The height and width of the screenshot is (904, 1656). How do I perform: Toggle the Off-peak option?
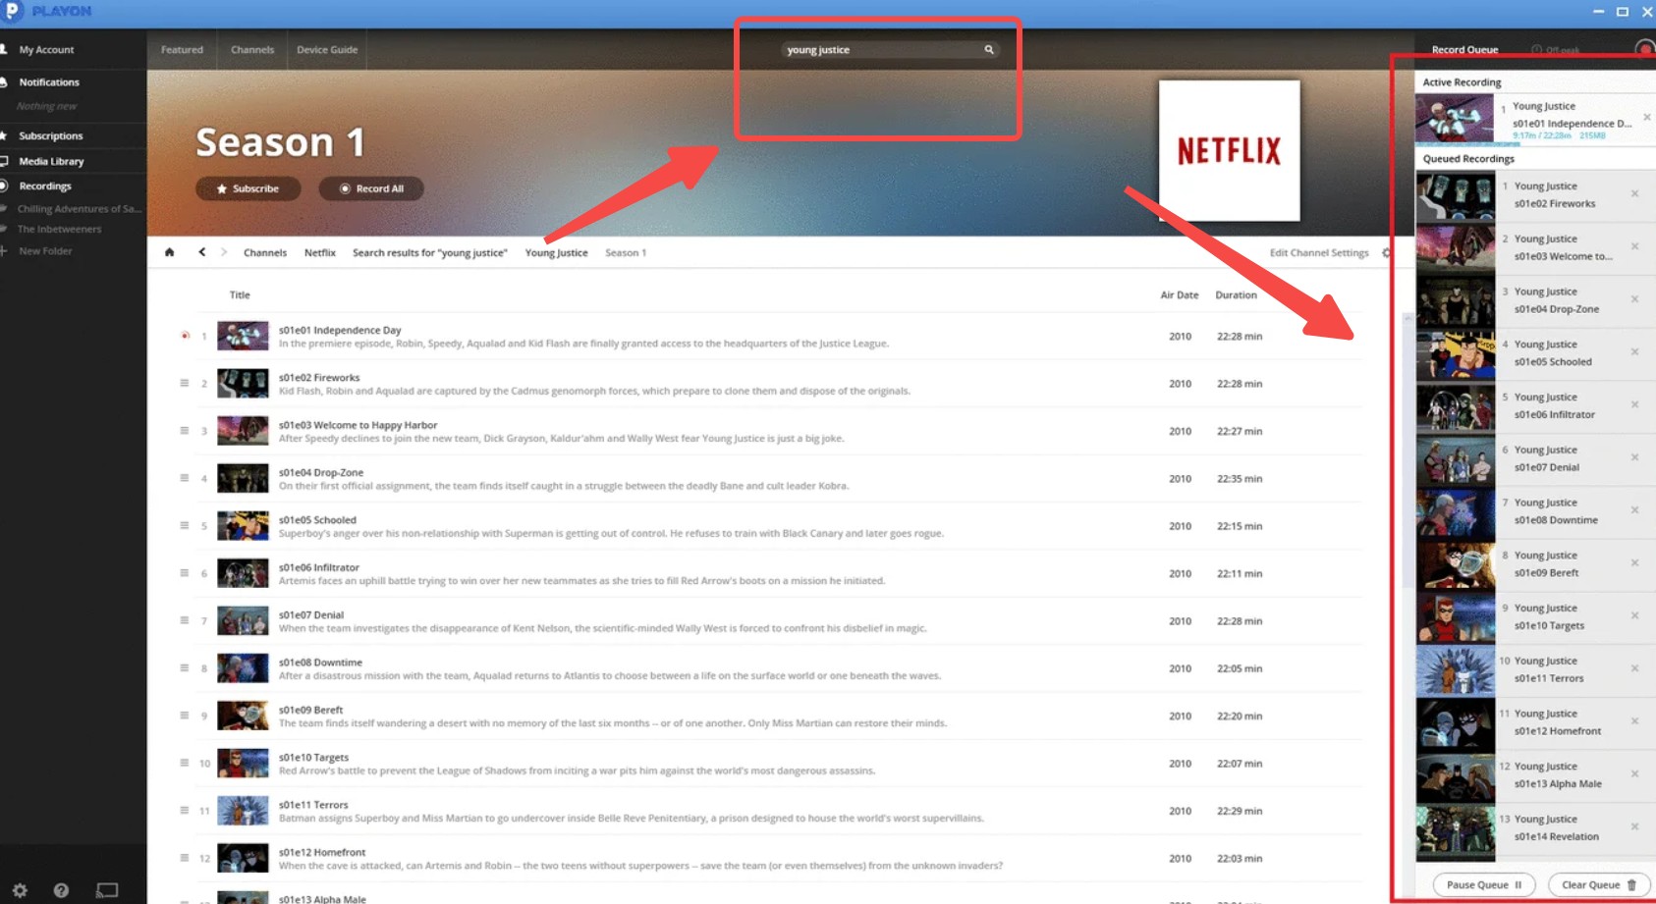1555,50
